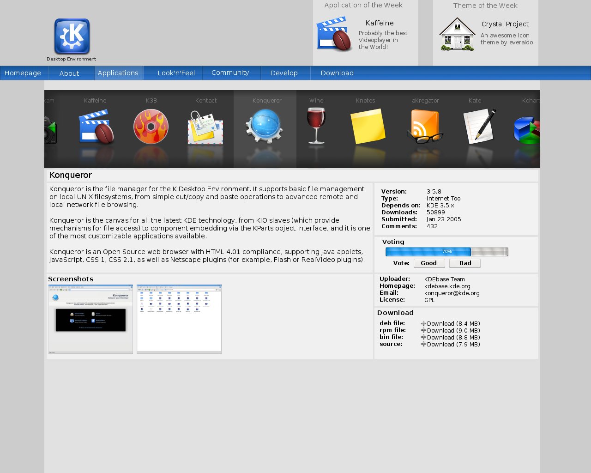
Task: Select the K3B disc icon in the carousel
Action: [x=151, y=127]
